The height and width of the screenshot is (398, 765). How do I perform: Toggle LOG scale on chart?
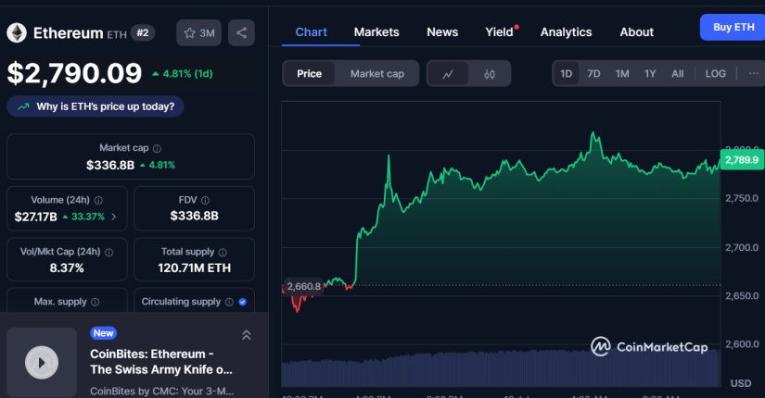click(715, 74)
